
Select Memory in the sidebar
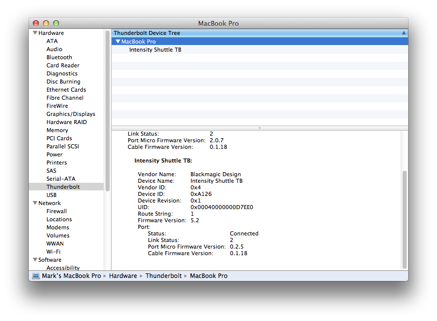pos(57,130)
